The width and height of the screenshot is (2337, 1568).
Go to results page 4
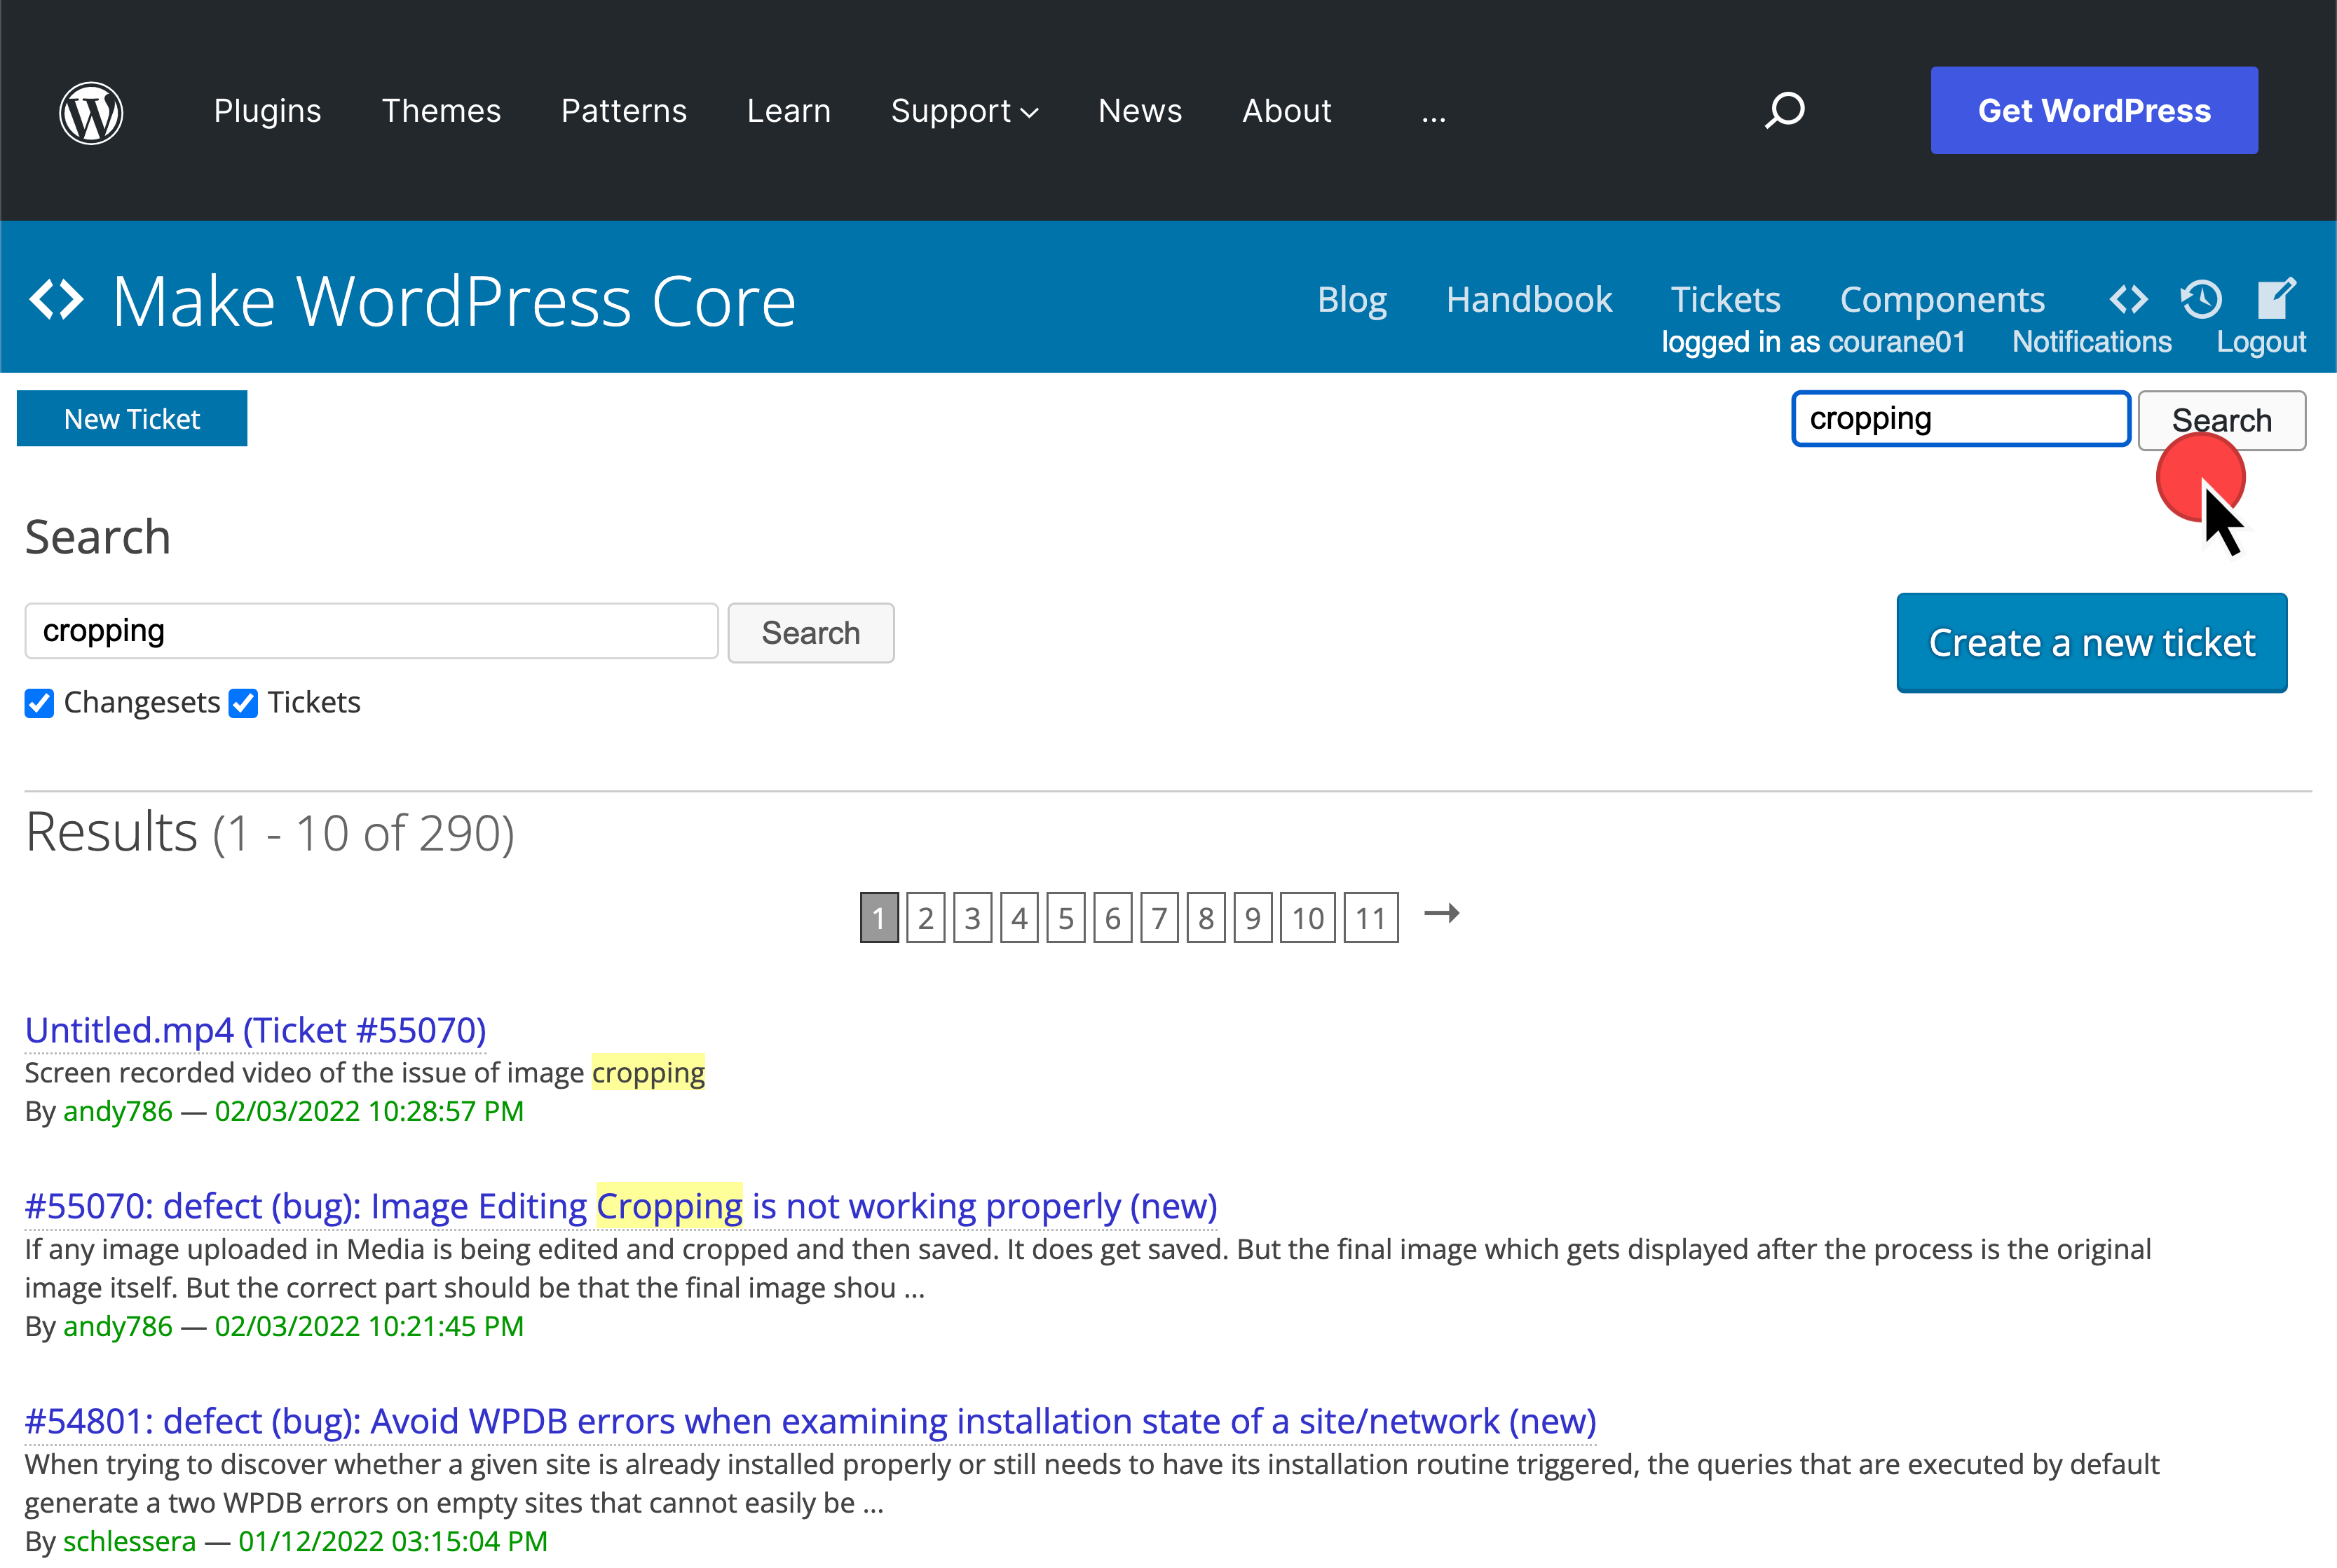(x=1019, y=917)
